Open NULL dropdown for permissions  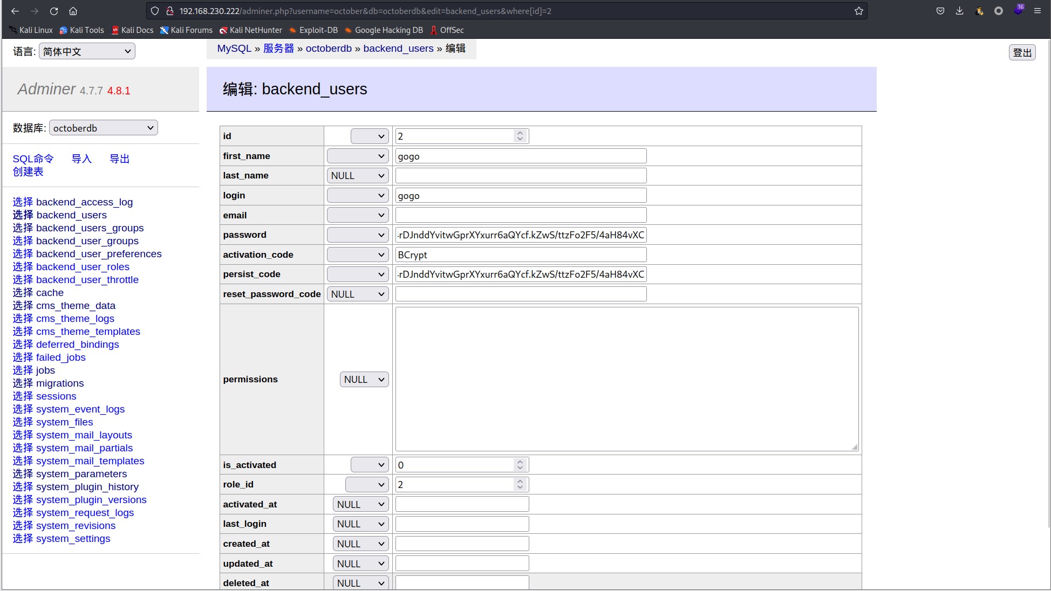click(x=364, y=379)
